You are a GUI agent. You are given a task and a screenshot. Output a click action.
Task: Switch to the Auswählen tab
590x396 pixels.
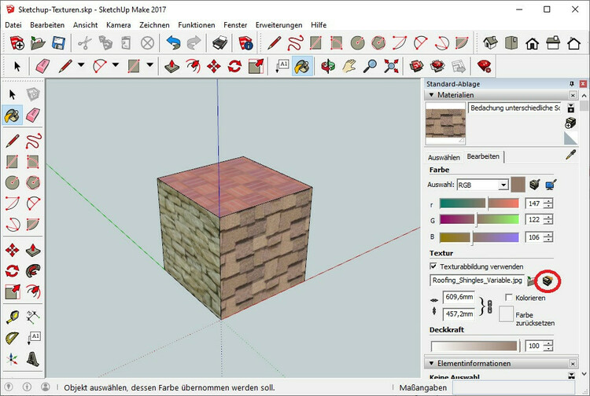click(444, 156)
